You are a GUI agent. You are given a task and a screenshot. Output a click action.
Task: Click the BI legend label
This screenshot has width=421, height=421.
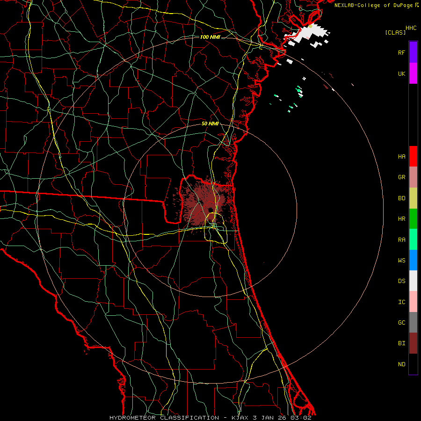point(401,343)
